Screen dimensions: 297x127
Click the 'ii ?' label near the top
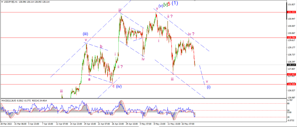coord(170,16)
